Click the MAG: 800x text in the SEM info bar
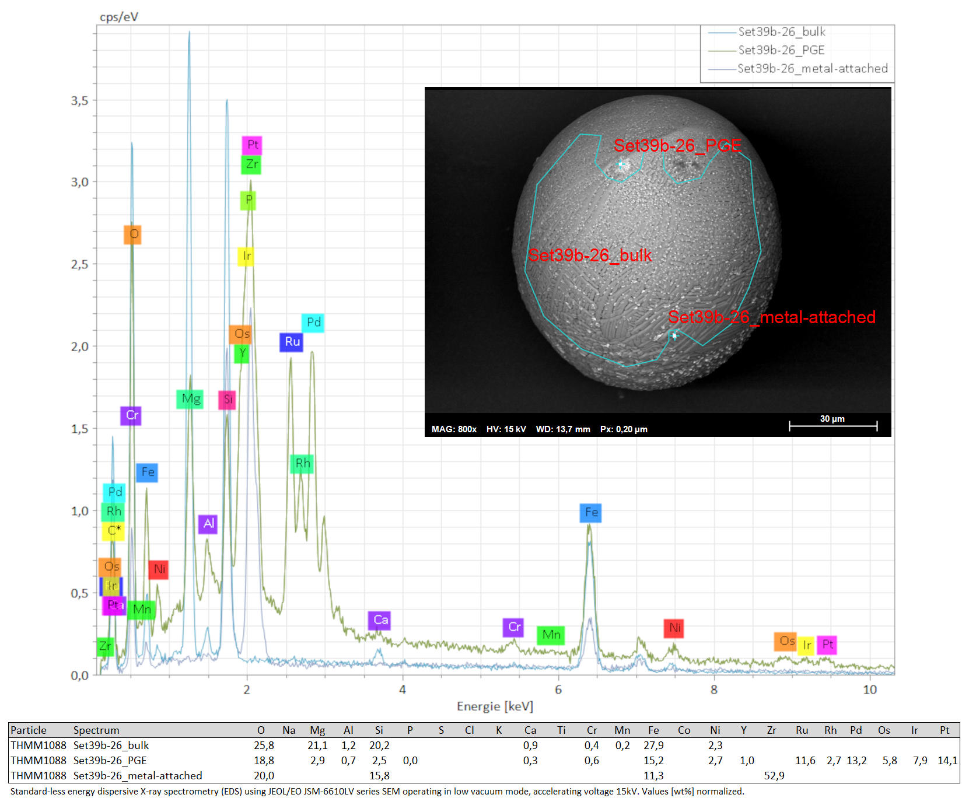This screenshot has width=969, height=805. coord(454,429)
